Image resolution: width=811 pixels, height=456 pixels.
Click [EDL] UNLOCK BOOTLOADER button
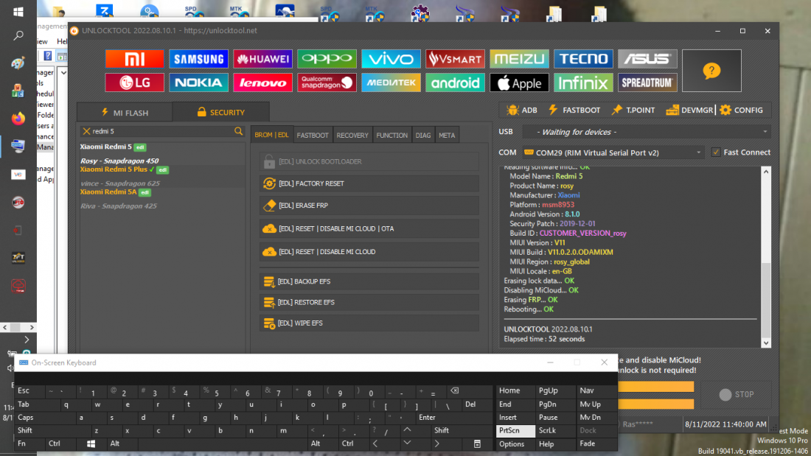(x=369, y=162)
